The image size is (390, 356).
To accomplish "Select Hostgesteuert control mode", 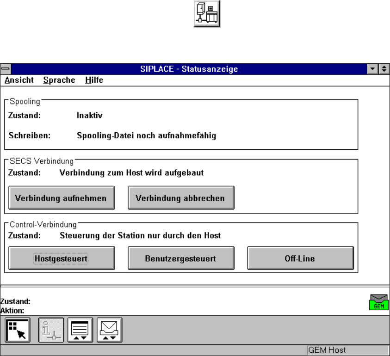I will pyautogui.click(x=62, y=258).
